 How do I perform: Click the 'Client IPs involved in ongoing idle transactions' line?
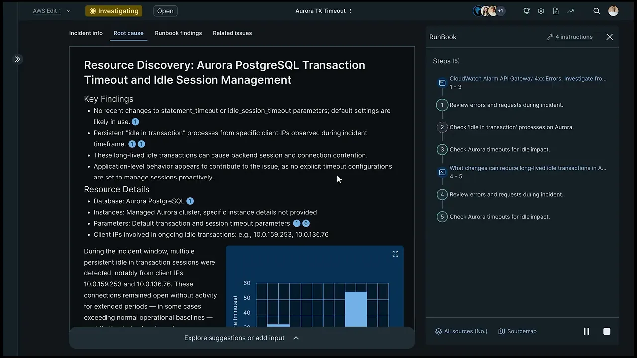tap(211, 234)
